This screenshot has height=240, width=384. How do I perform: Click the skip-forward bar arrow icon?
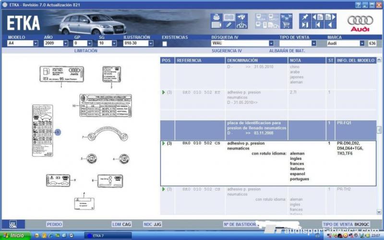point(305,25)
